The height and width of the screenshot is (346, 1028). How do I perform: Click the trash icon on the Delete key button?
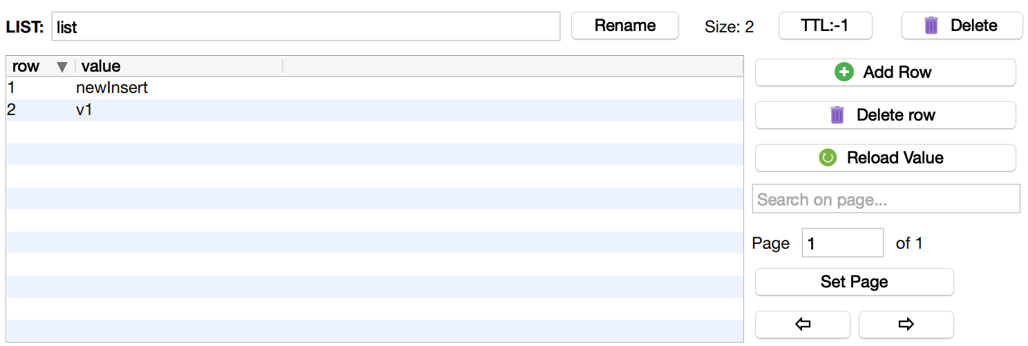931,26
